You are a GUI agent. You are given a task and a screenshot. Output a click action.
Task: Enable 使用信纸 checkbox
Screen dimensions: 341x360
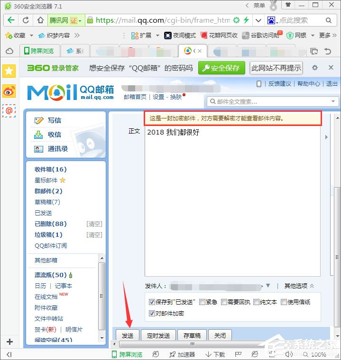(x=284, y=302)
